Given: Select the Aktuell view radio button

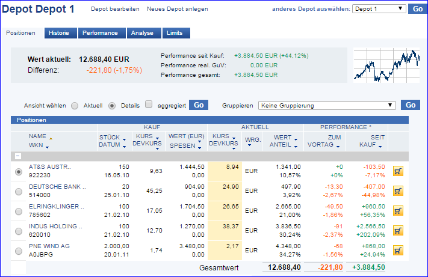Looking at the screenshot, I should tap(75, 106).
